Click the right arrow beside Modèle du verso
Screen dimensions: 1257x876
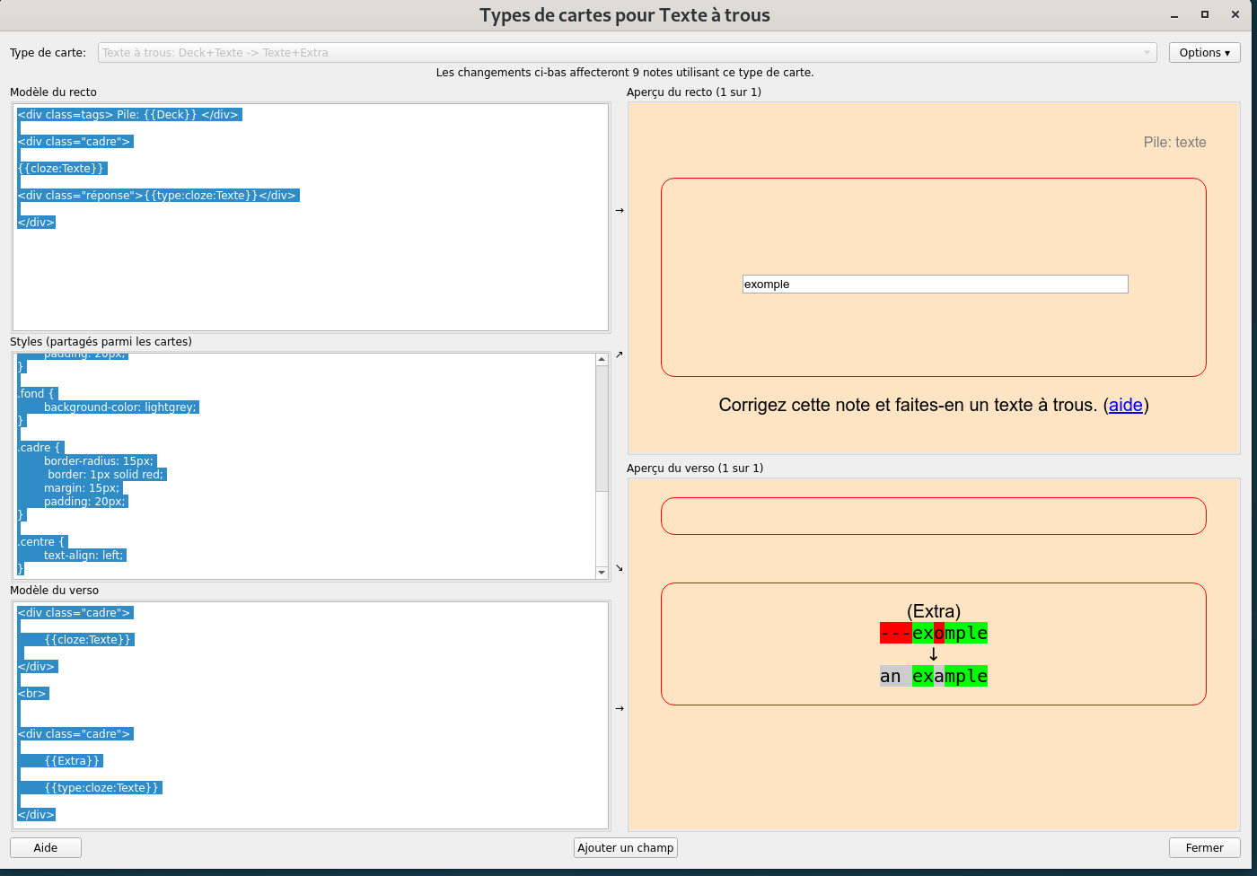click(x=619, y=709)
